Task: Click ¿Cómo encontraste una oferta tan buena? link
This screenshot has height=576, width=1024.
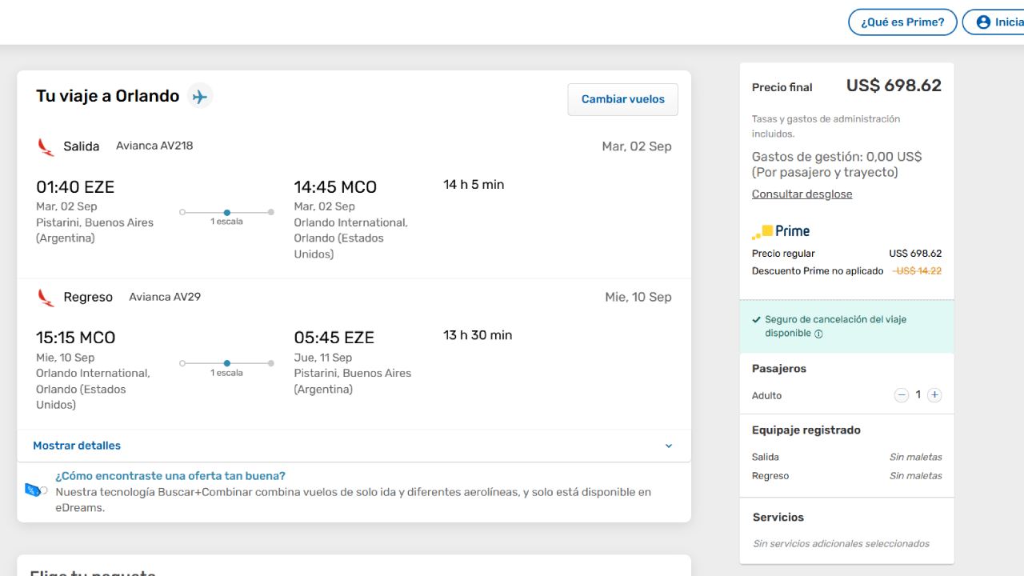Action: [x=170, y=476]
